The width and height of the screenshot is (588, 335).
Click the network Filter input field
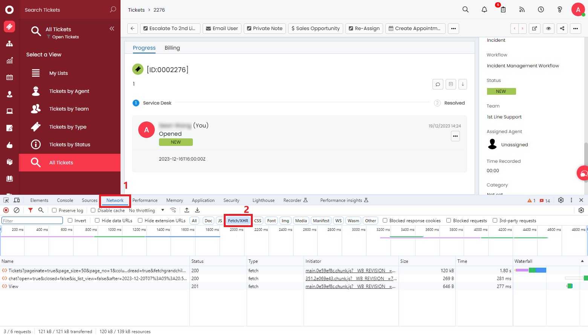(32, 221)
